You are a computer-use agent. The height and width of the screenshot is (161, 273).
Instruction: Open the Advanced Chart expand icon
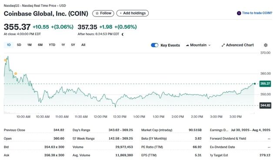point(223,45)
